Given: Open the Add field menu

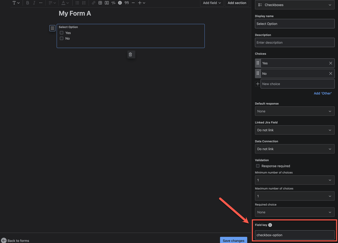Looking at the screenshot, I should [x=211, y=3].
